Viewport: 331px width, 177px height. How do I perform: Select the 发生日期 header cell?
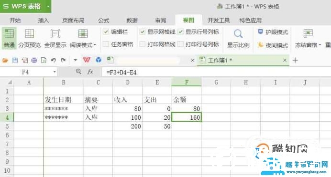pyautogui.click(x=63, y=100)
